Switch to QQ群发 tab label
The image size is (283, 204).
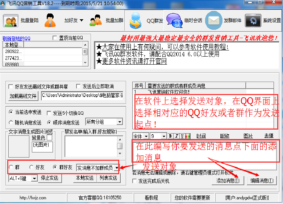click(155, 21)
